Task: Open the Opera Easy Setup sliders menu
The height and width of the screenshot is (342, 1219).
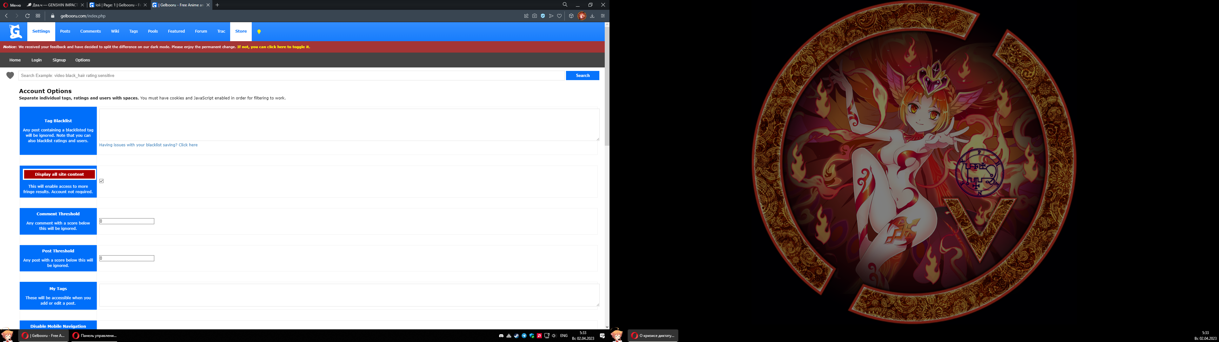Action: coord(603,16)
